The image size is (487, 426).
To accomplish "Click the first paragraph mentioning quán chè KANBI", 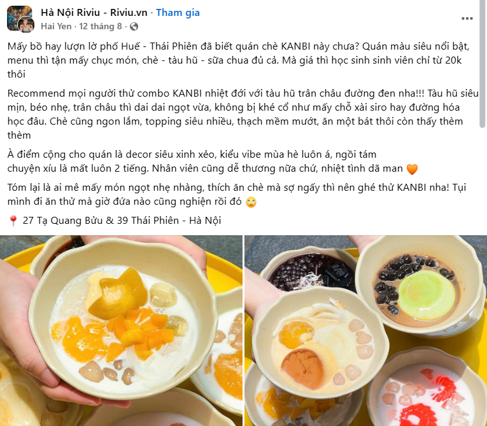I will tap(239, 60).
